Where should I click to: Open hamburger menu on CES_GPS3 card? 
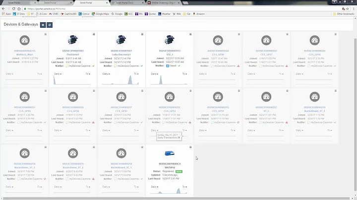(142, 91)
